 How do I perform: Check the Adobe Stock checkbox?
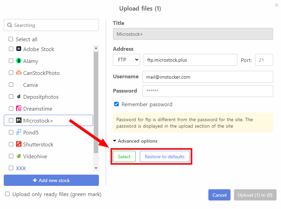(x=11, y=49)
